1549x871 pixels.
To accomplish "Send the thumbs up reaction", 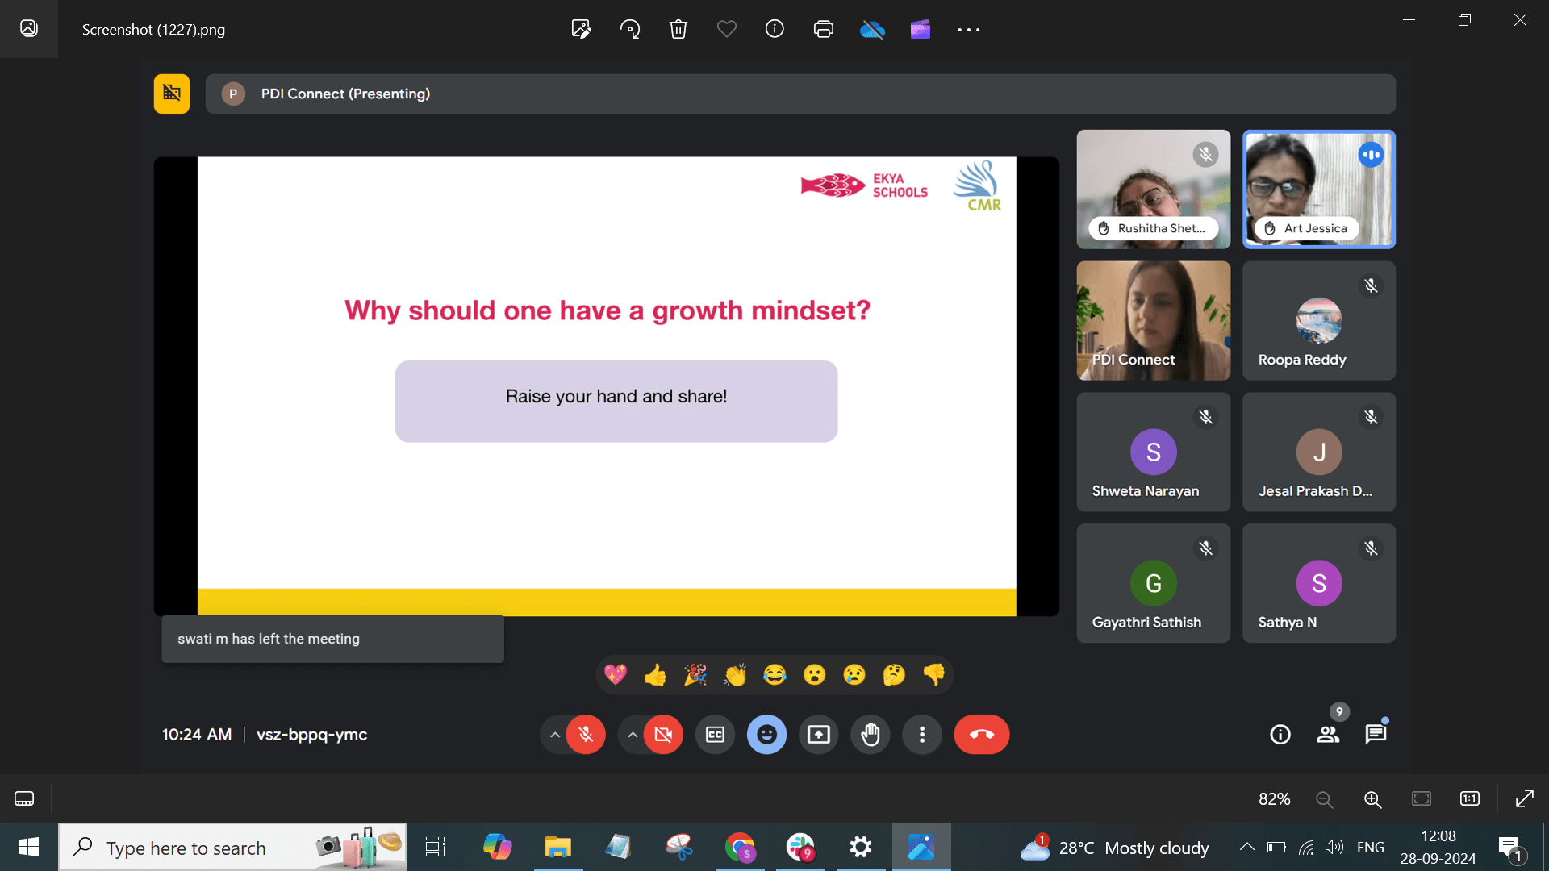I will [655, 675].
